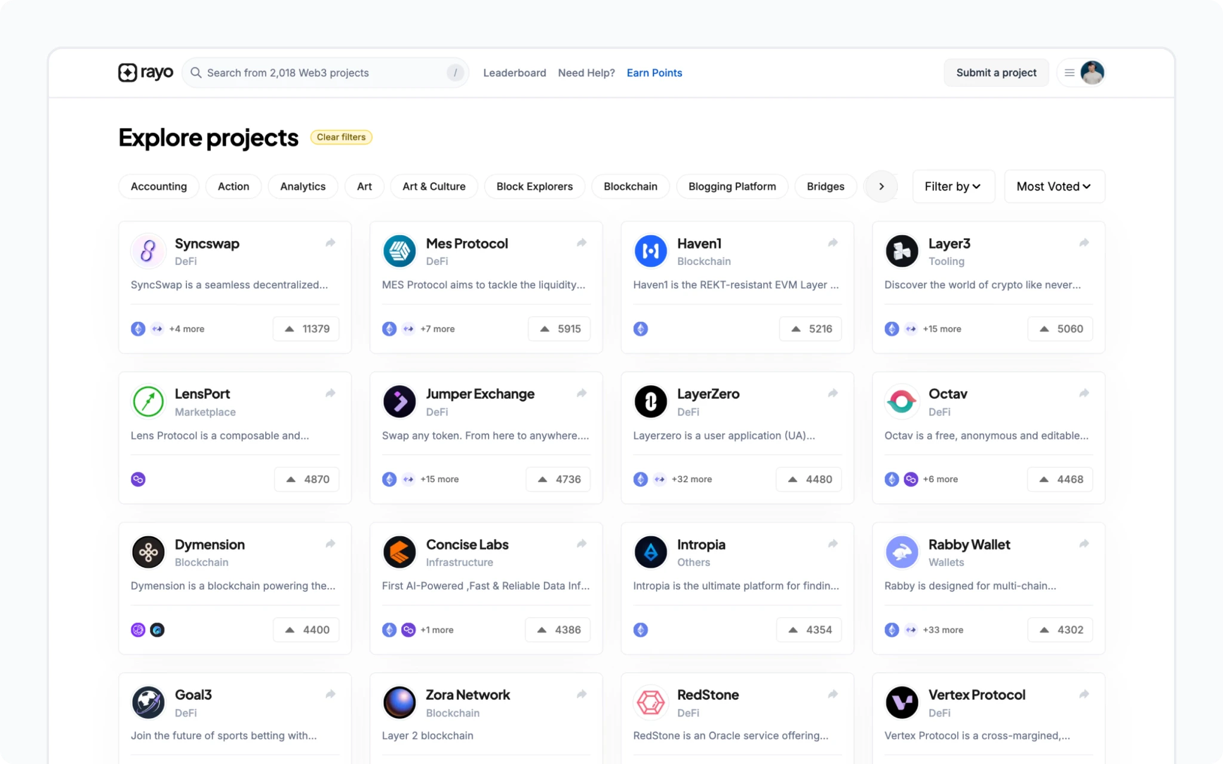The height and width of the screenshot is (764, 1223).
Task: Share the Syncswap project via arrow icon
Action: click(x=330, y=243)
